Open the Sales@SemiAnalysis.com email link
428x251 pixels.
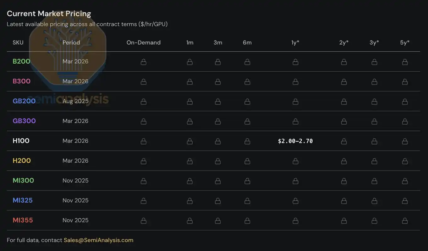98,240
